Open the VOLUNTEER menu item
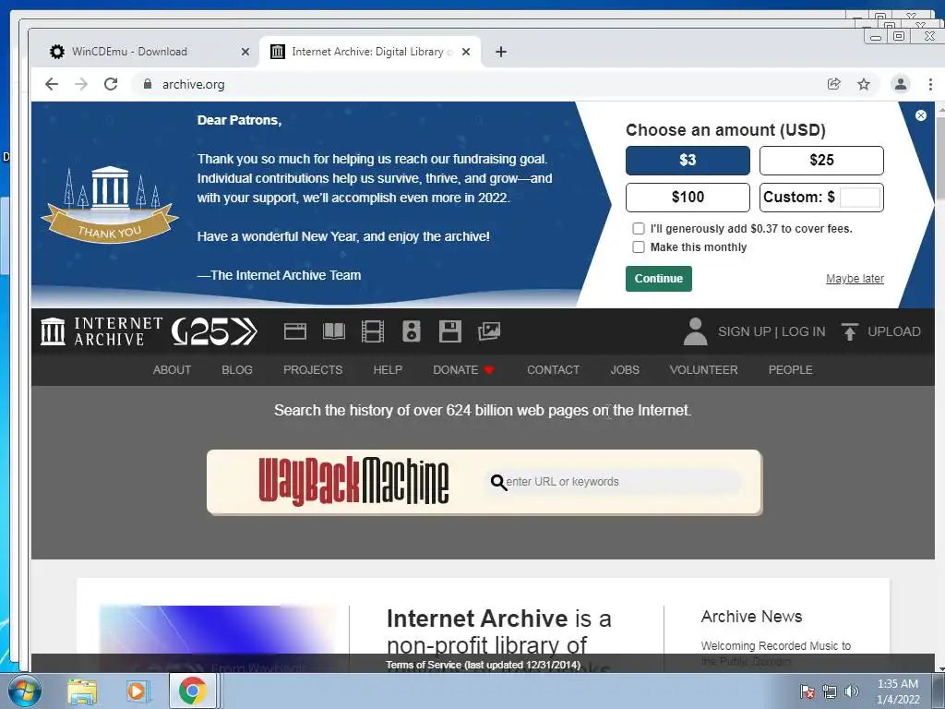 (x=703, y=369)
